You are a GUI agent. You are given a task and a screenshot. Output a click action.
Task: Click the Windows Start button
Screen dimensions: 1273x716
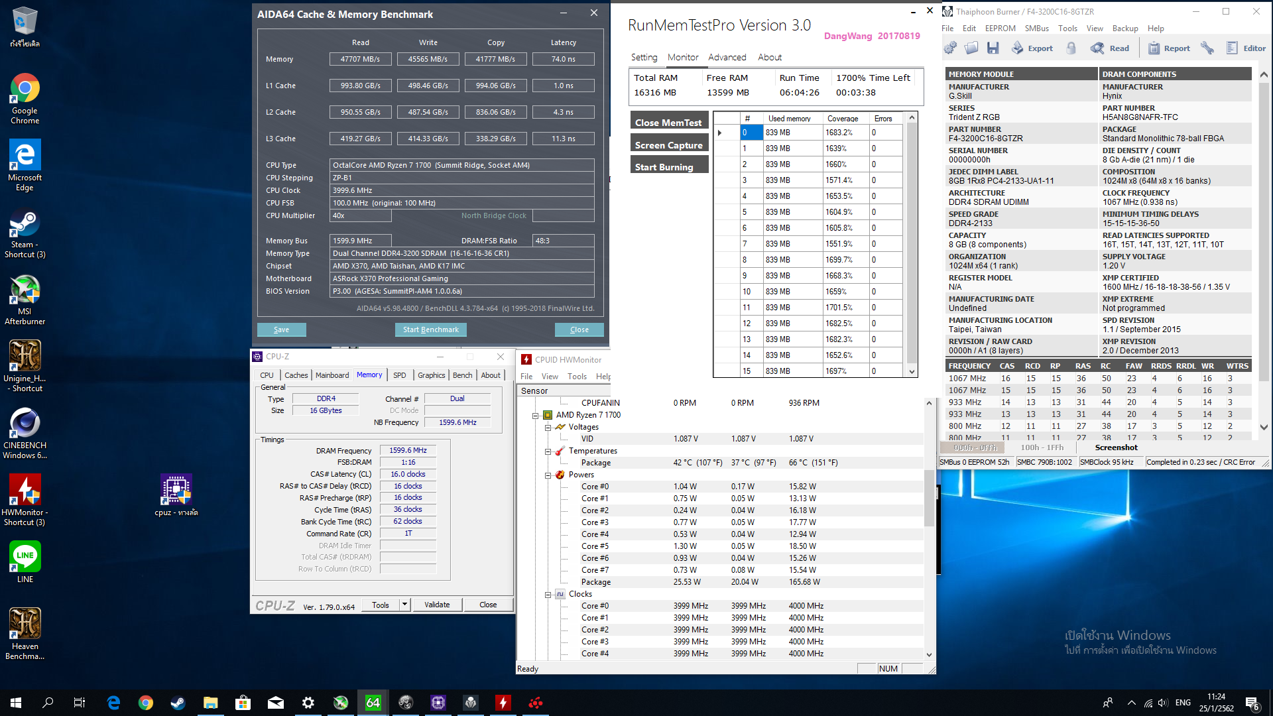pyautogui.click(x=16, y=703)
